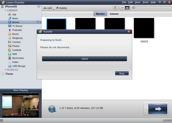
Task: Select the 00025 movie thumbnail
Action: click(144, 28)
